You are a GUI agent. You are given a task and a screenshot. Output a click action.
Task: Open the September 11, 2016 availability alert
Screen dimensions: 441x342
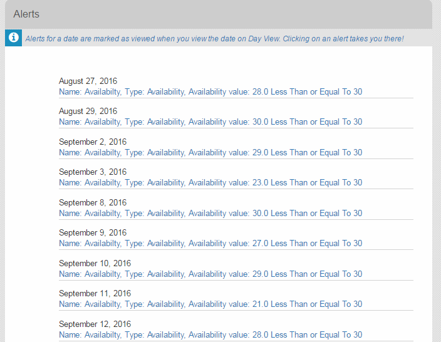tap(210, 304)
